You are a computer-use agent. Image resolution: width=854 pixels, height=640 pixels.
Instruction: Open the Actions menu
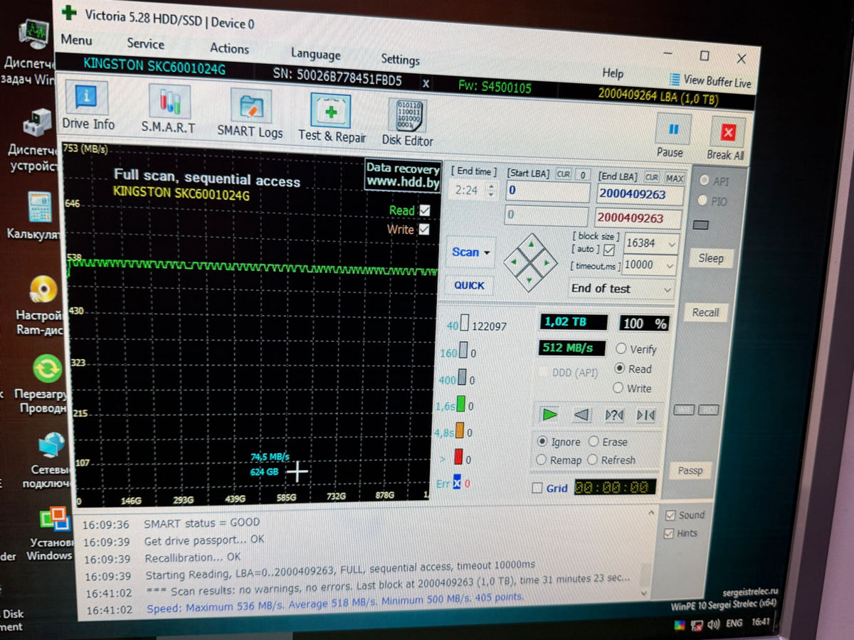pos(229,48)
